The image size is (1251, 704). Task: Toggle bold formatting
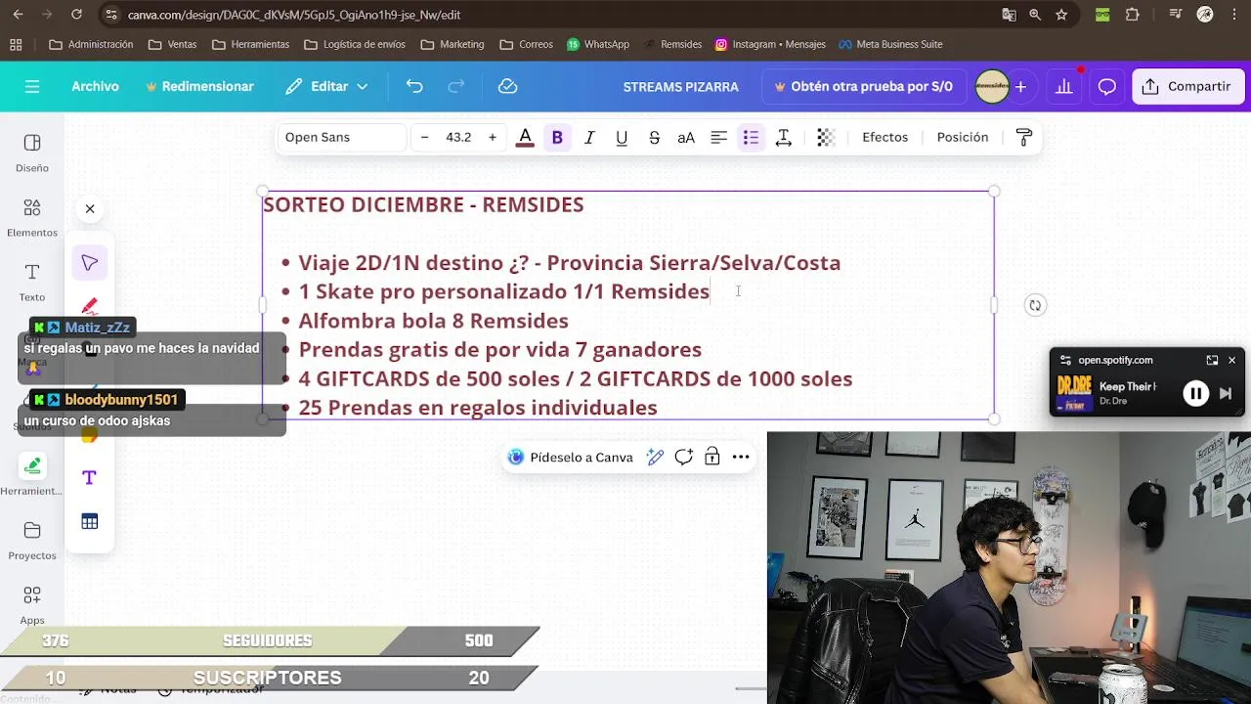557,137
